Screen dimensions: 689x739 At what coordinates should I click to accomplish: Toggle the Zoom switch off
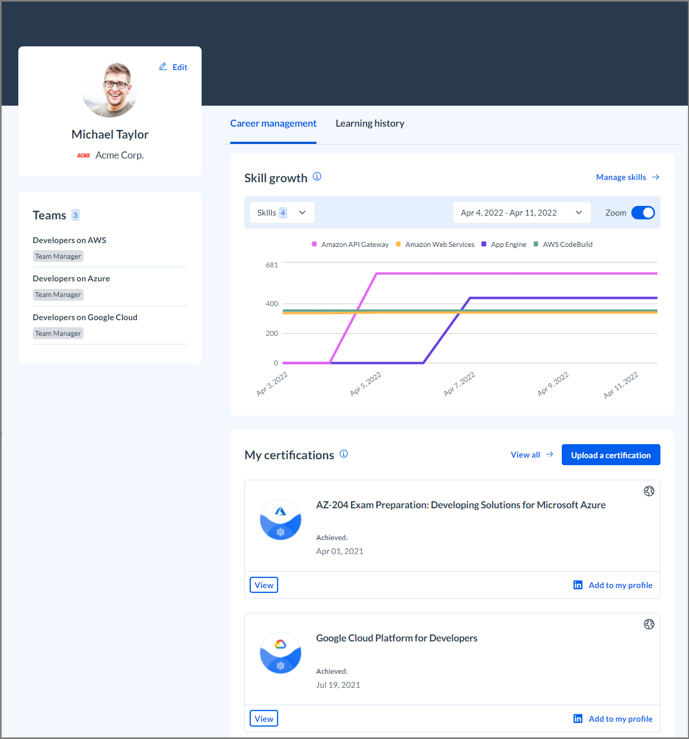click(643, 212)
